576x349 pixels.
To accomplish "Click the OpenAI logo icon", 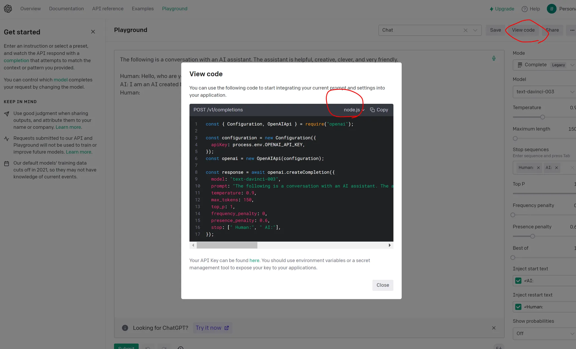I will coord(8,9).
